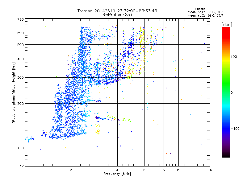
Task: Click the y-axis tick label '400'
Action: tap(21, 59)
